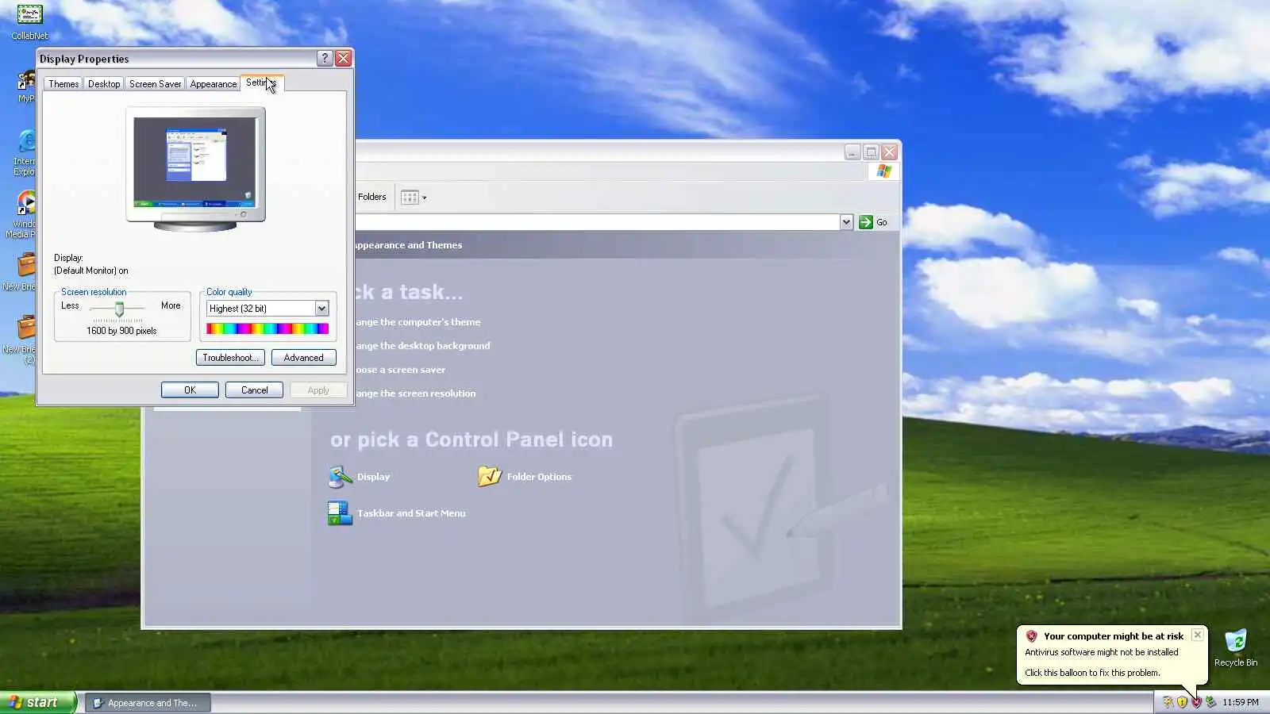Click the change screen resolution link
1270x714 pixels.
[415, 393]
